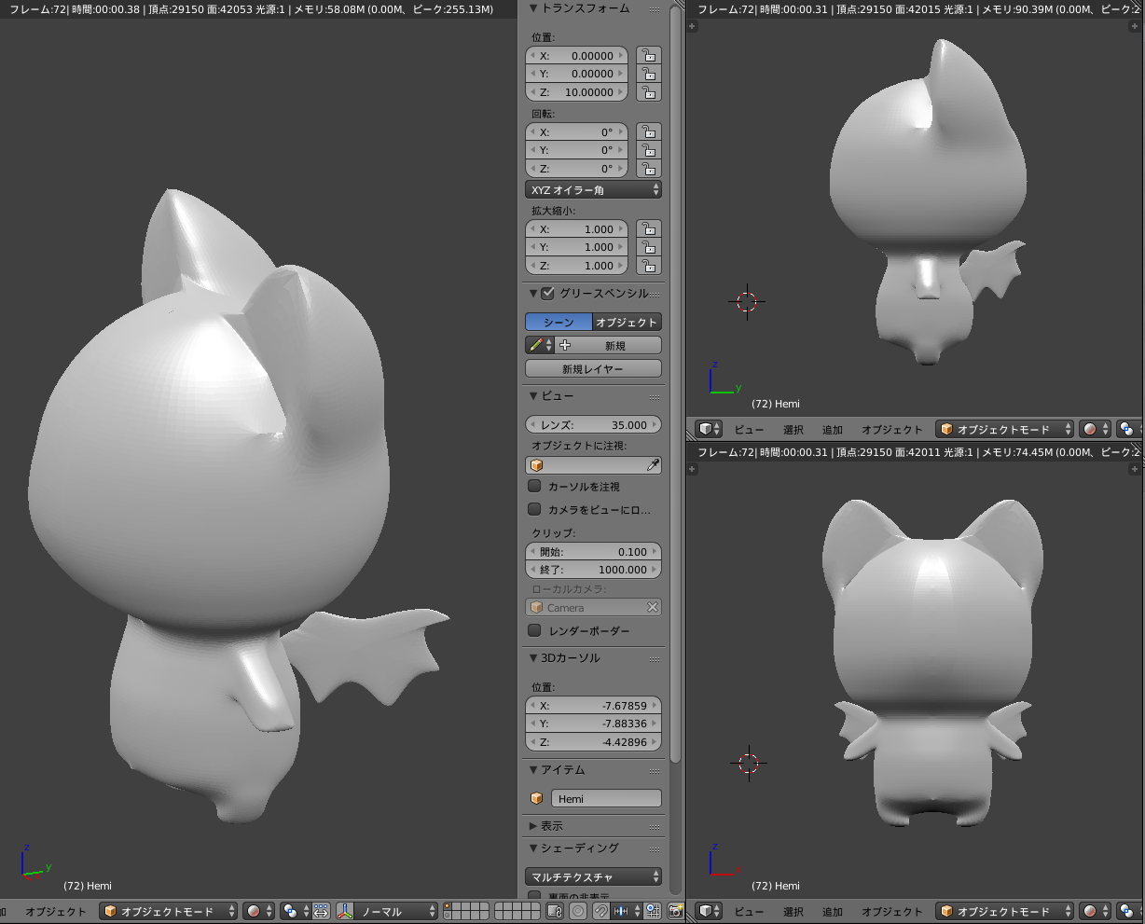Select the オブジェクト grease pencil source toggle

[x=627, y=322]
